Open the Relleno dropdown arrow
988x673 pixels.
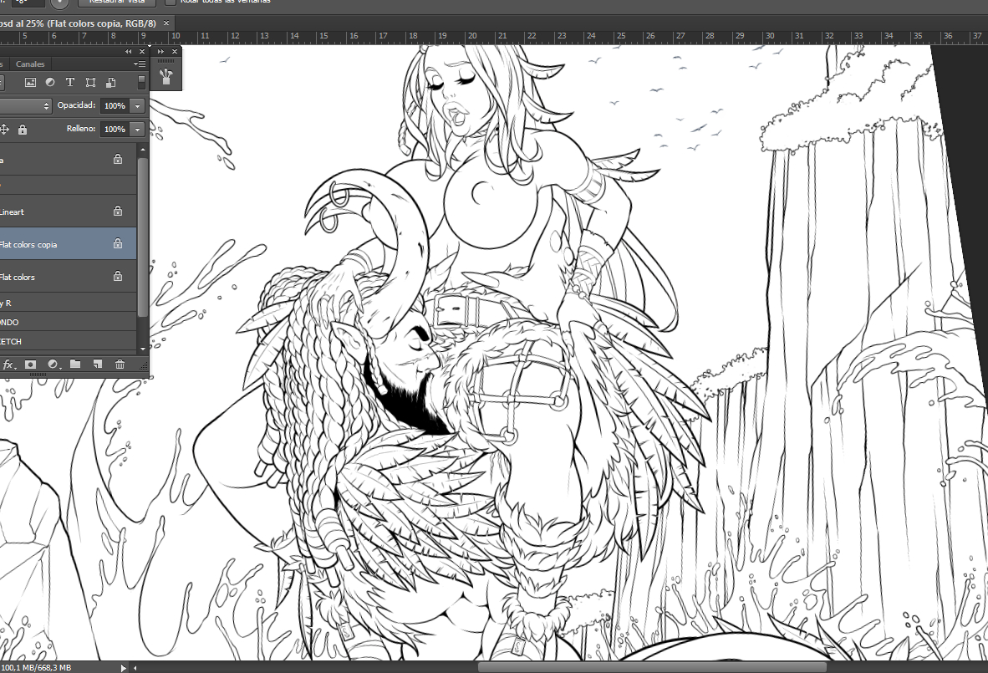coord(137,130)
